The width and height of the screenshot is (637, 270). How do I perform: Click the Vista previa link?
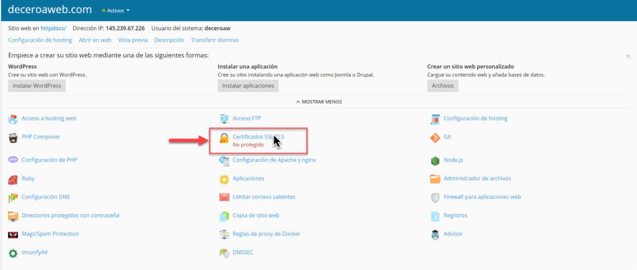133,40
